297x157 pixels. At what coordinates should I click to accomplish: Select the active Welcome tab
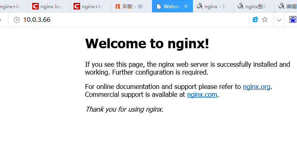(172, 6)
